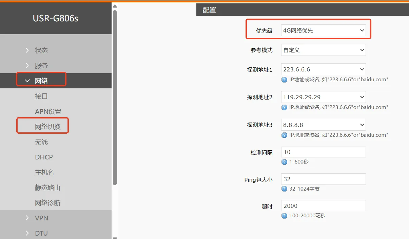Open the 网络切换 page

[48, 127]
